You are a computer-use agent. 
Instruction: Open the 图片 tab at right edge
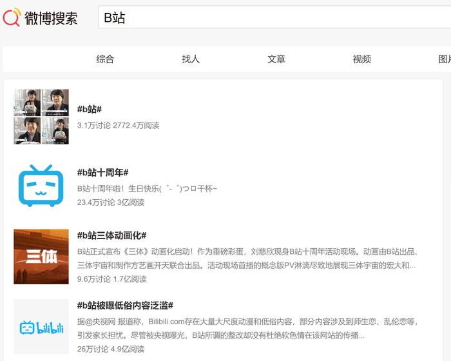445,59
